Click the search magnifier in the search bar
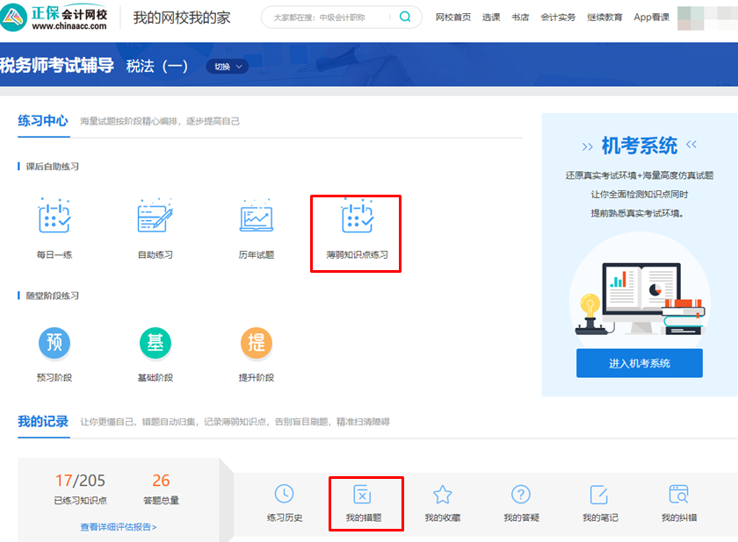 pyautogui.click(x=403, y=17)
